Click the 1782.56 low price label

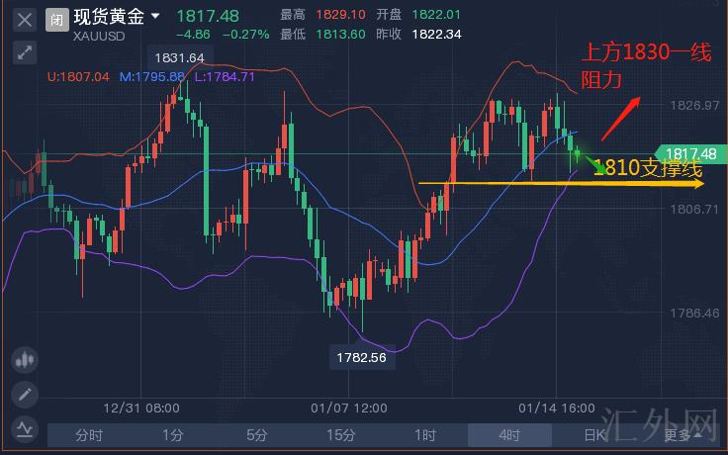(x=363, y=357)
